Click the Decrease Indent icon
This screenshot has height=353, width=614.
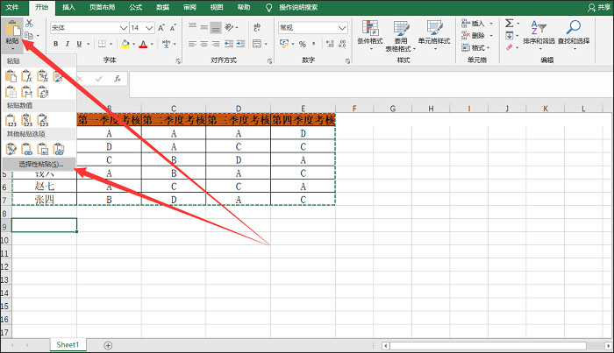[x=229, y=44]
